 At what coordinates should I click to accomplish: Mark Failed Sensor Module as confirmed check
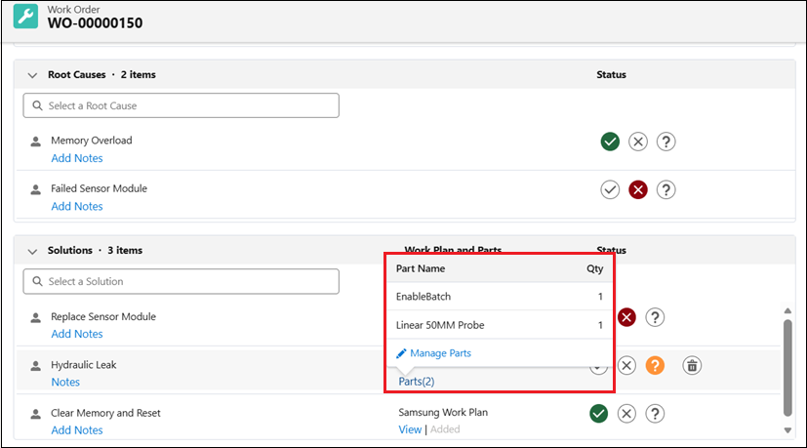click(x=610, y=189)
